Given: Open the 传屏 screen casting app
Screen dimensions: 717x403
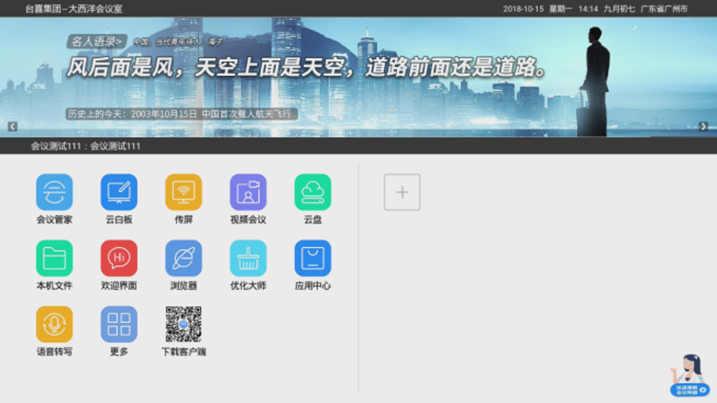Looking at the screenshot, I should [184, 192].
